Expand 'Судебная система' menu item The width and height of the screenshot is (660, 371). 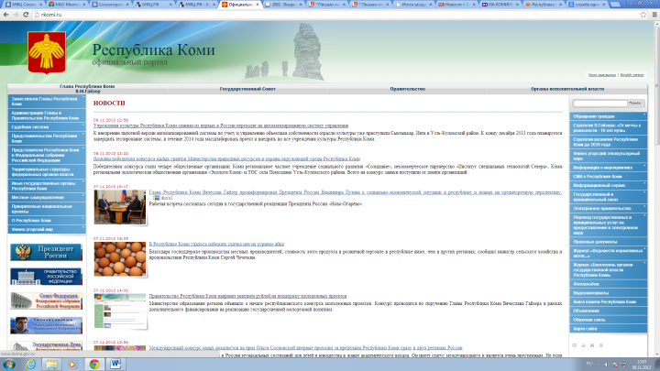point(47,126)
